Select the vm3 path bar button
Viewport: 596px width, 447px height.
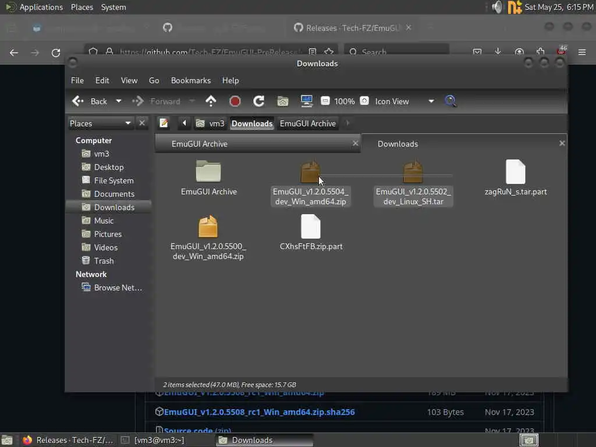[x=210, y=123]
